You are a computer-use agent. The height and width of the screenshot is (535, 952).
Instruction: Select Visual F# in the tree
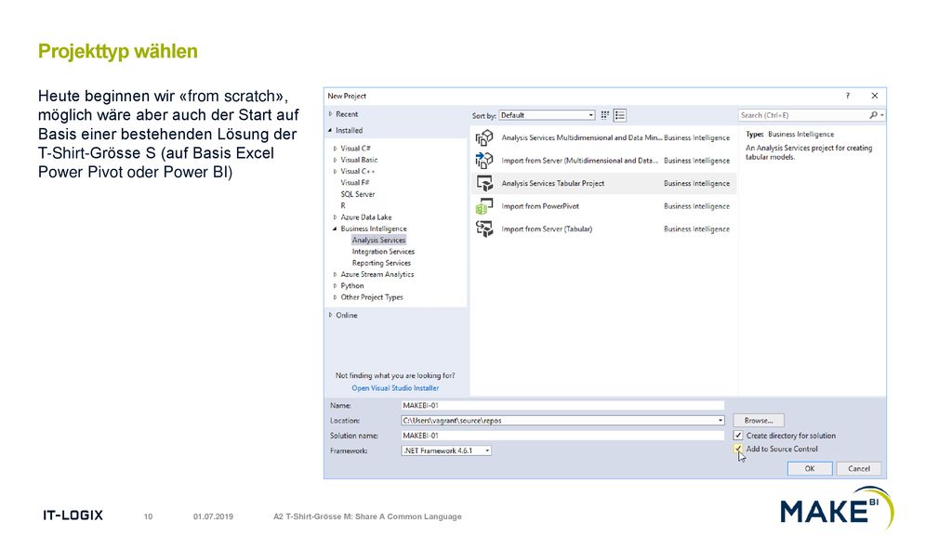click(x=354, y=183)
